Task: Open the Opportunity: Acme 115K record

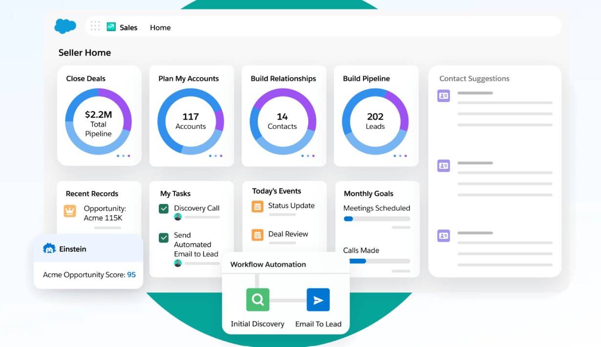Action: (105, 213)
